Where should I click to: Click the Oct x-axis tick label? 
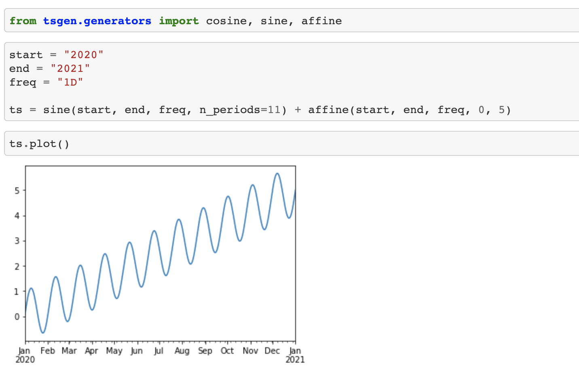click(227, 351)
